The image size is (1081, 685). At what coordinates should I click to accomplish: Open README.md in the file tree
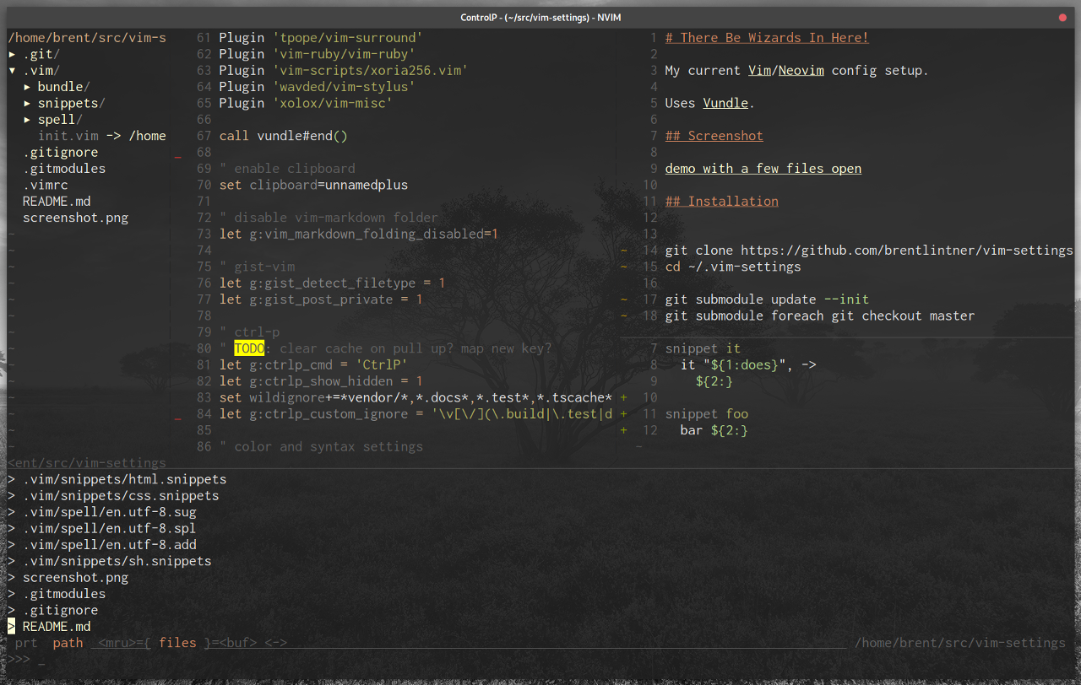[57, 202]
